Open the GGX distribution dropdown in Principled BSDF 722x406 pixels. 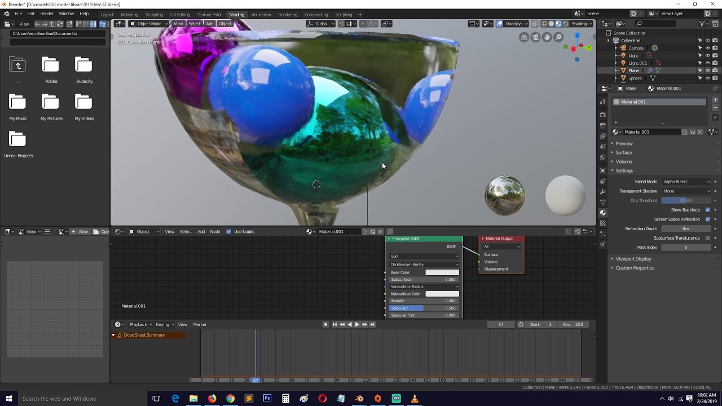[x=424, y=256]
